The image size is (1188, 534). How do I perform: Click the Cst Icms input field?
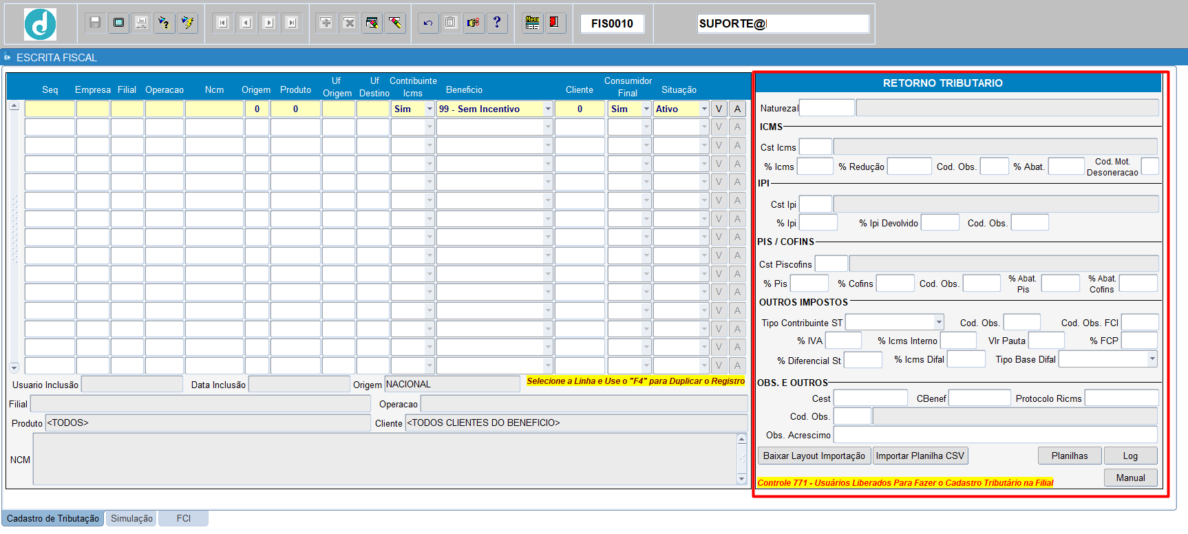click(816, 147)
